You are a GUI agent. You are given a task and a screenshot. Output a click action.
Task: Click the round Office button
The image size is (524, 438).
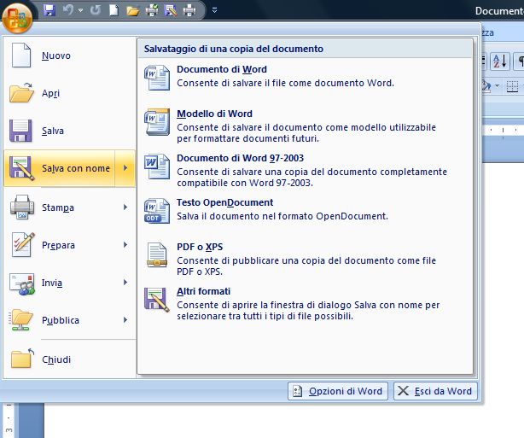(x=19, y=15)
